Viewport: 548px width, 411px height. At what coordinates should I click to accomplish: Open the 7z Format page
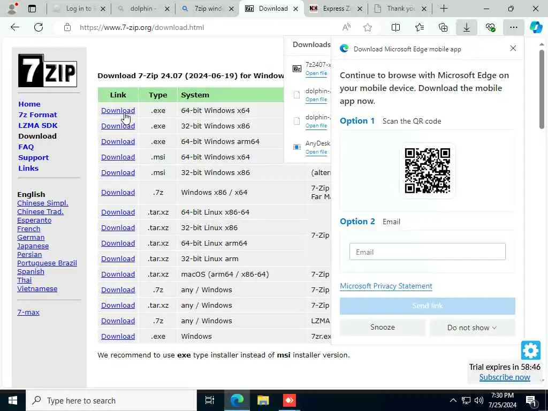pos(38,115)
